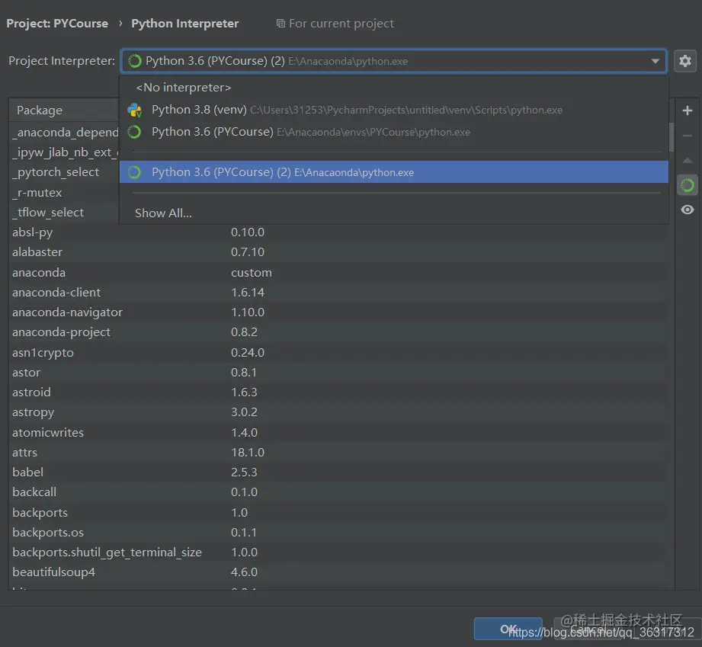Click the plus icon to install package
The height and width of the screenshot is (647, 702).
(688, 111)
